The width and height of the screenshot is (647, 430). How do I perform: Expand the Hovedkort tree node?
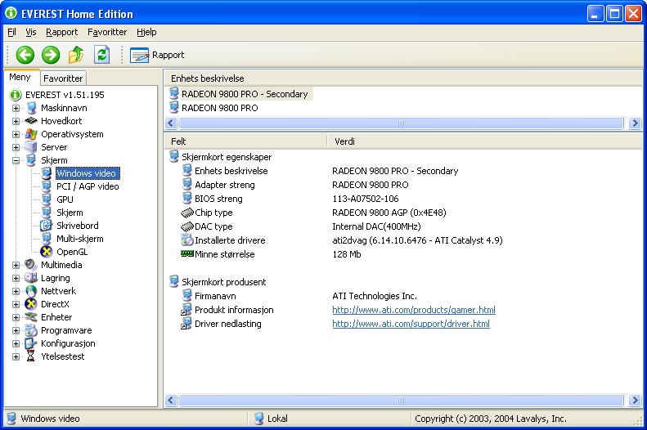16,121
